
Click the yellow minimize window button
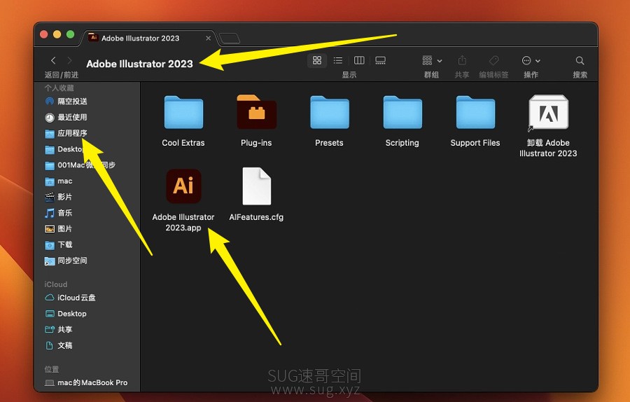(x=57, y=34)
